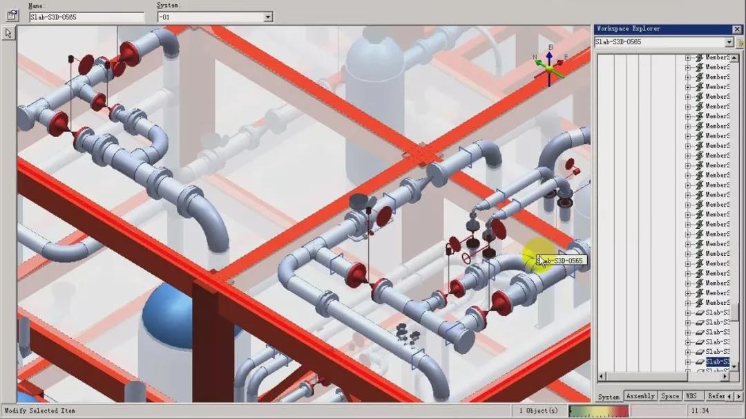Click the colored status gradient bar
Image resolution: width=746 pixels, height=419 pixels.
point(598,411)
